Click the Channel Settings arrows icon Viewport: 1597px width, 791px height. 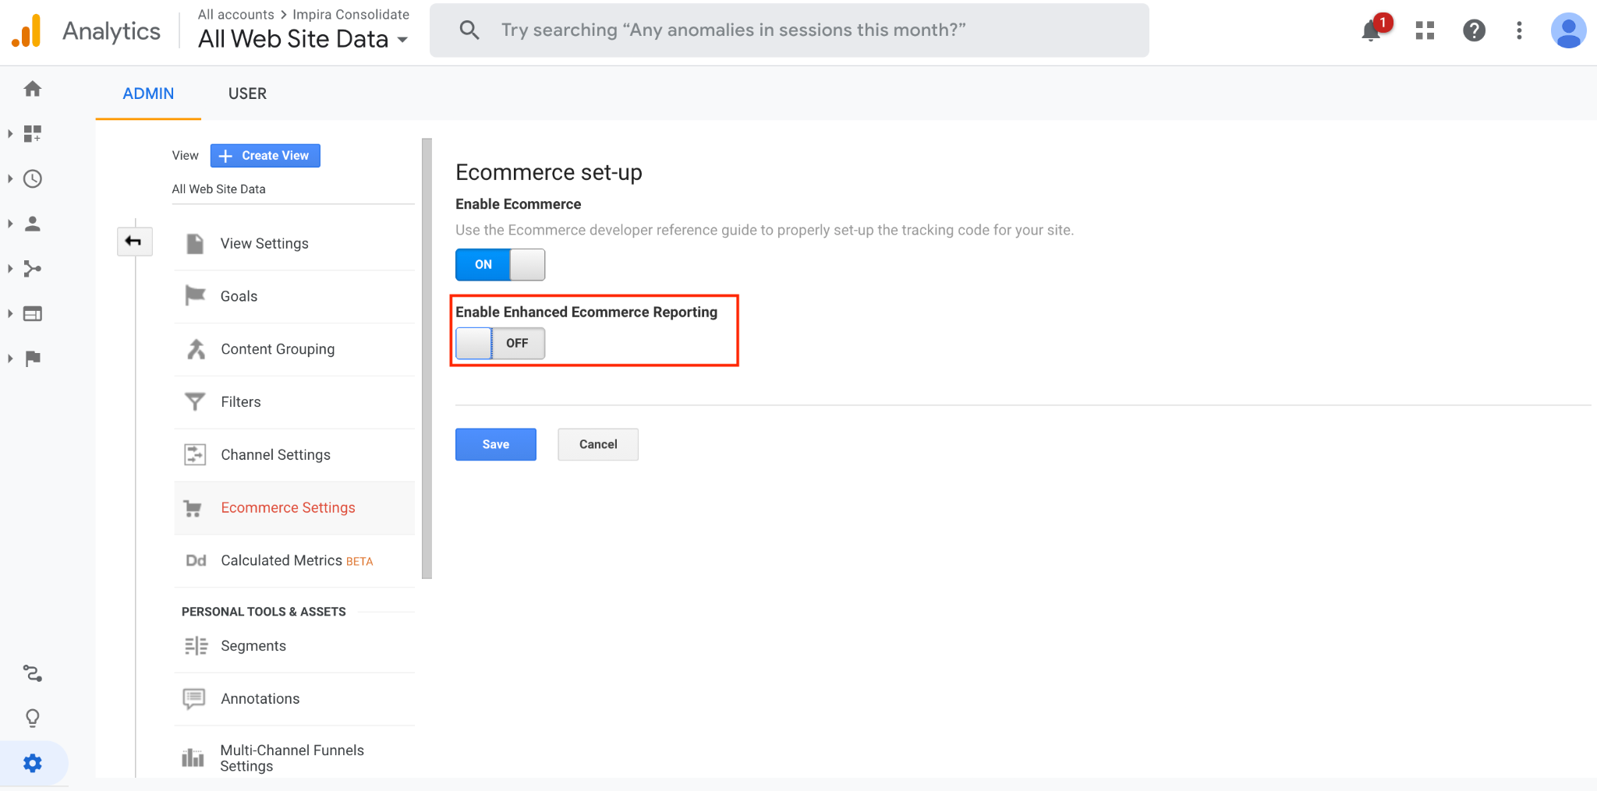click(x=195, y=454)
